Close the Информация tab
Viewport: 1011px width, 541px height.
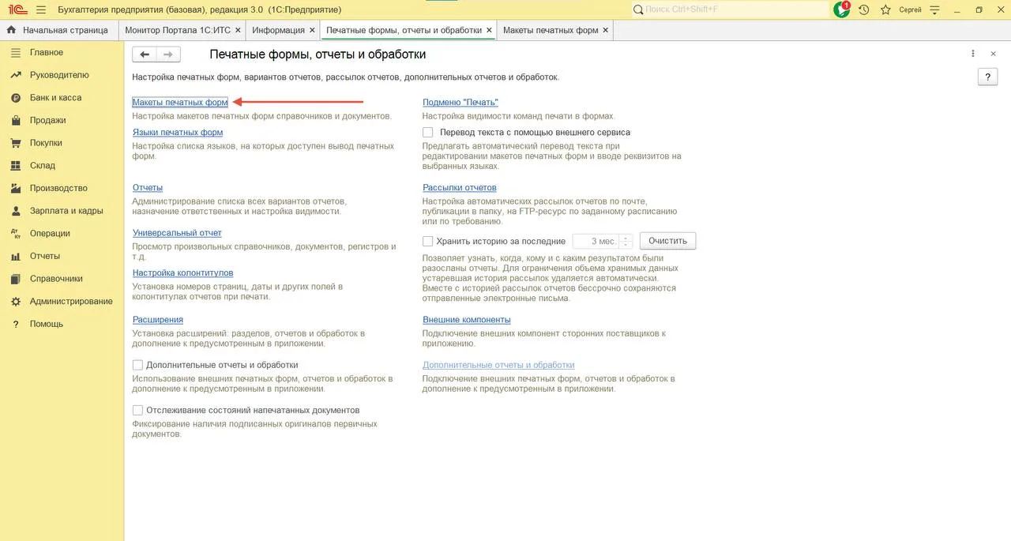pyautogui.click(x=311, y=30)
